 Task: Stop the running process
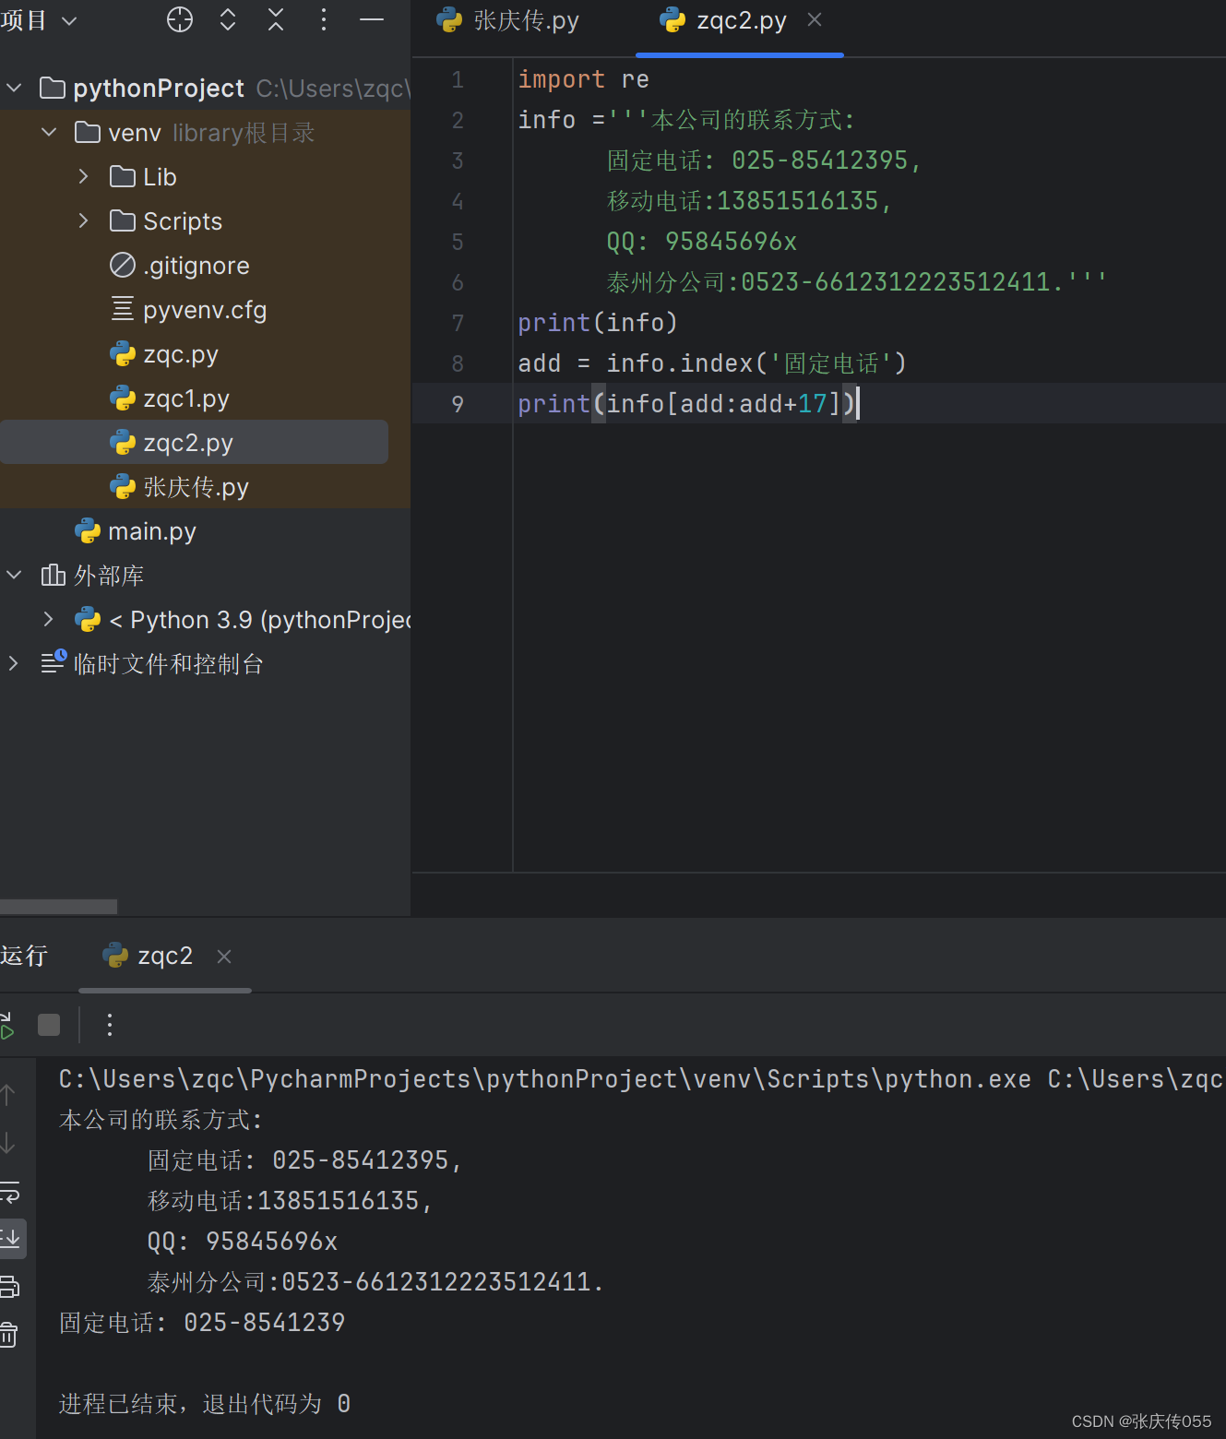tap(48, 1024)
